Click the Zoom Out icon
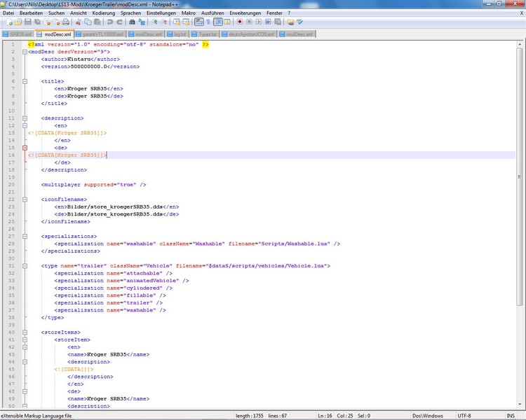Screen dimensions: 526x420 pyautogui.click(x=164, y=22)
